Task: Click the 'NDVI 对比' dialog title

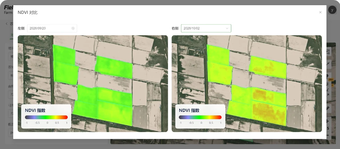Action: click(27, 12)
